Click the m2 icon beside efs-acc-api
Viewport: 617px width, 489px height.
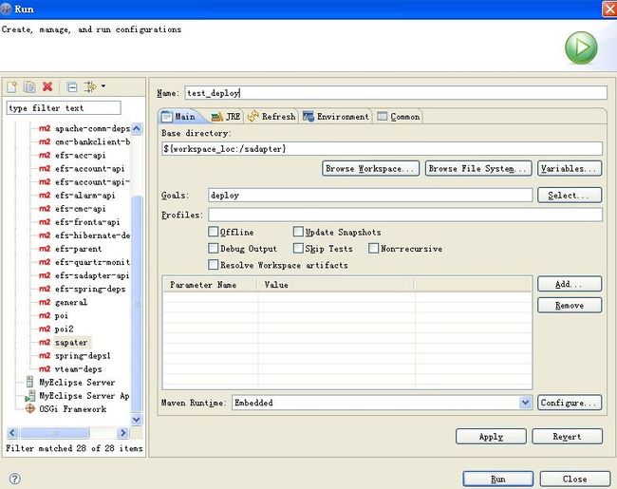45,155
